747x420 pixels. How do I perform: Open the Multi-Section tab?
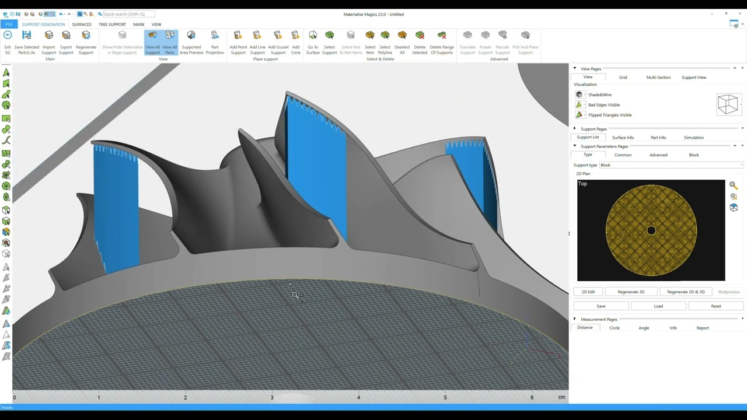[658, 77]
